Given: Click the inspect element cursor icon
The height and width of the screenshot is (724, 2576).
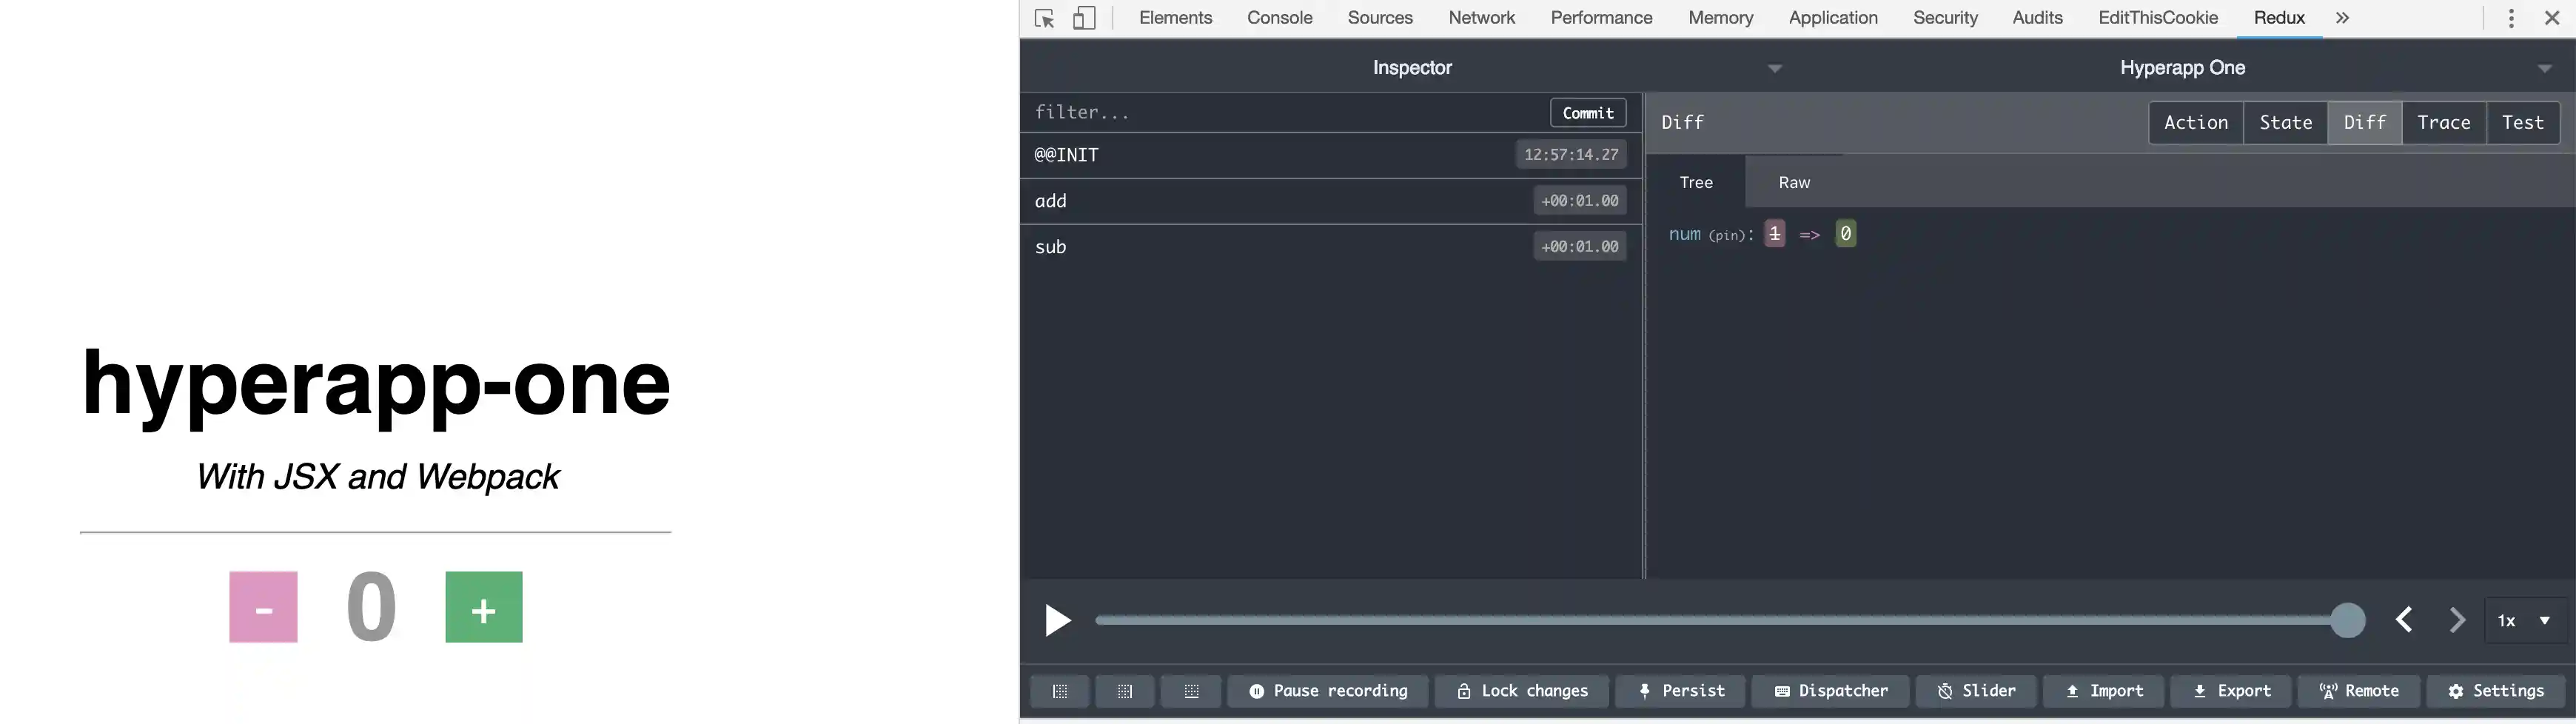Looking at the screenshot, I should (x=1045, y=19).
